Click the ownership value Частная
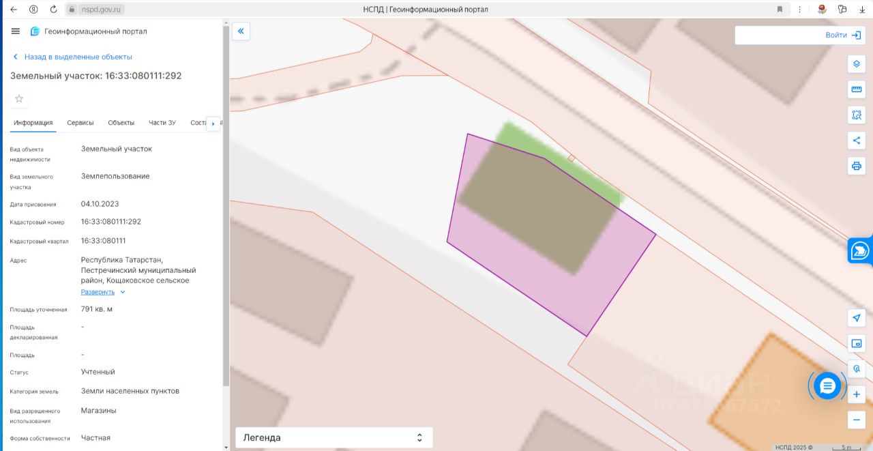The width and height of the screenshot is (873, 451). pos(95,438)
